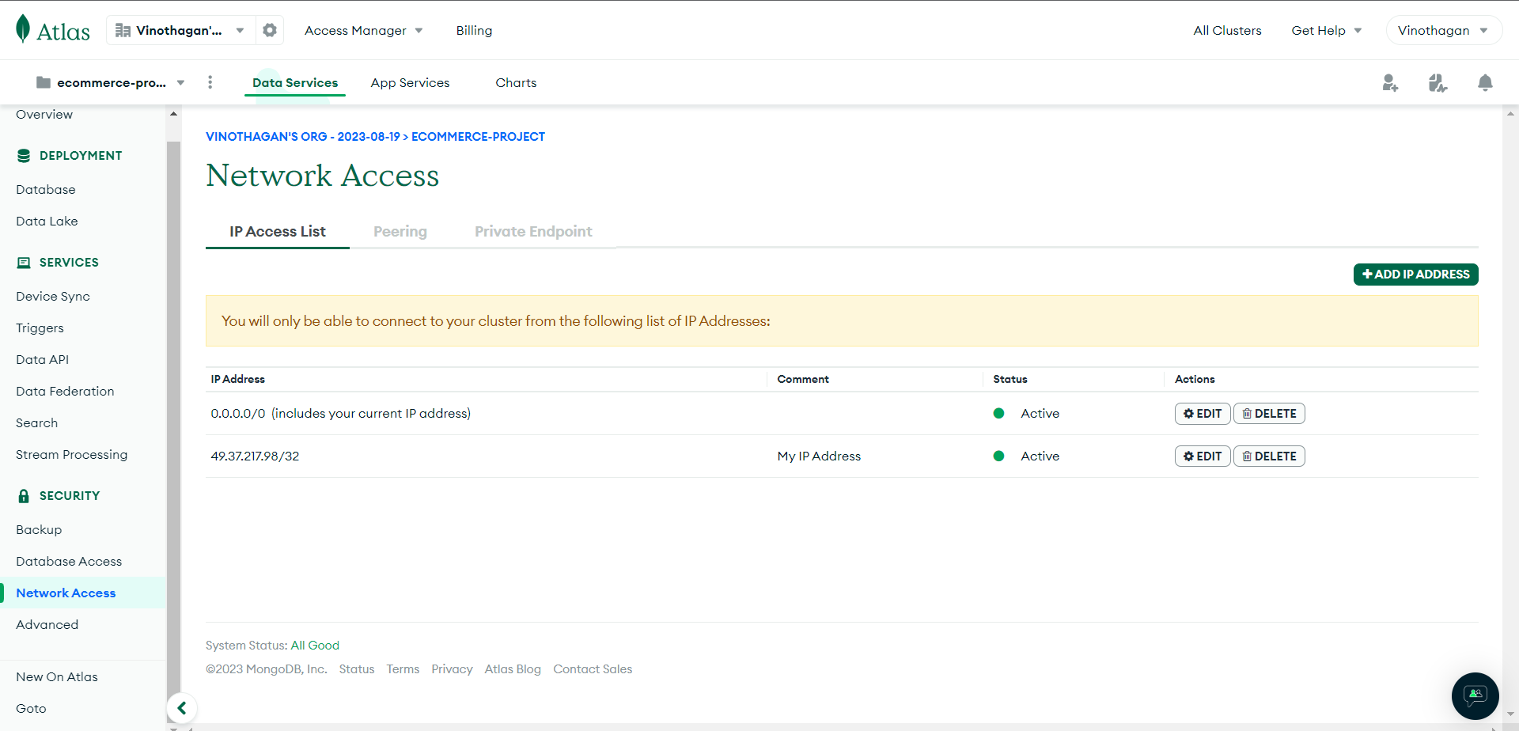
Task: Delete the 0.0.0.0/0 IP entry
Action: (1269, 414)
